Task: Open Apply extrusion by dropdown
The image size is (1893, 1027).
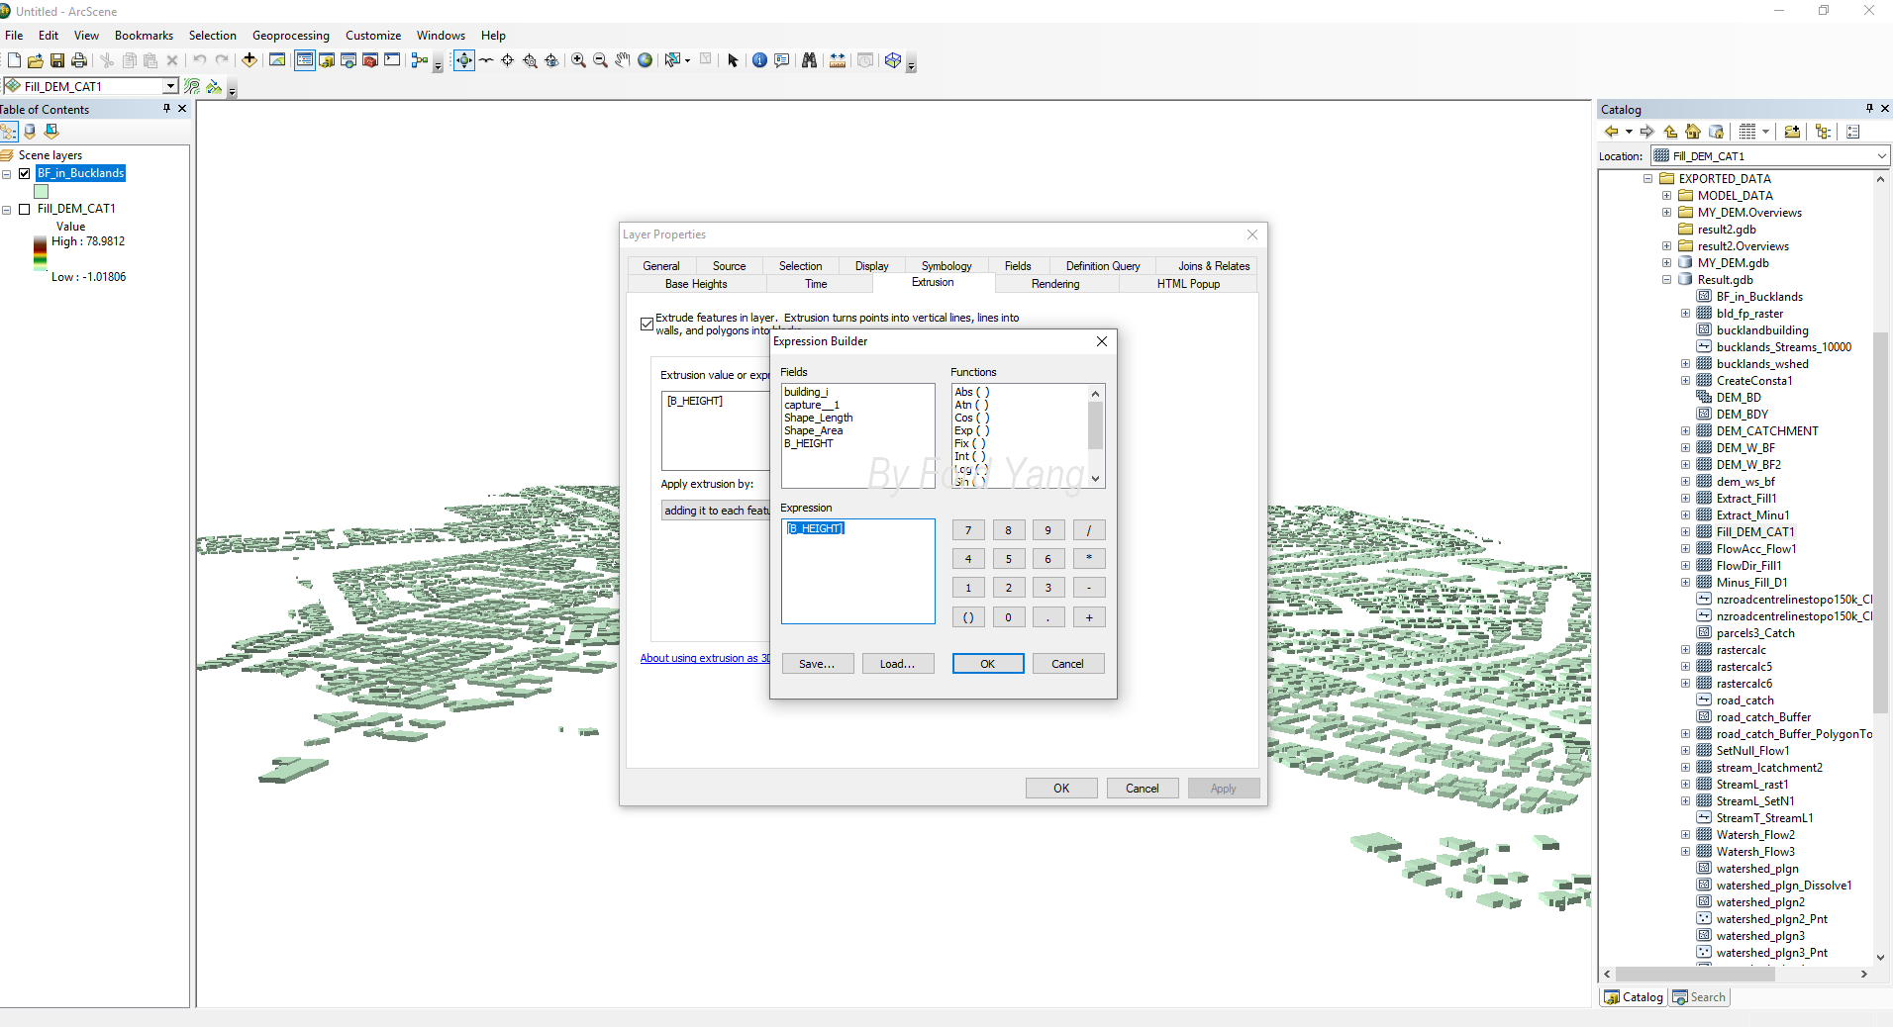Action: tap(715, 511)
